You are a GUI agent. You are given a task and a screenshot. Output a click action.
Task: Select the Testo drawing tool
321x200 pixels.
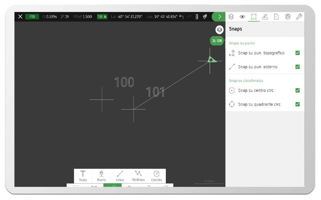(83, 176)
